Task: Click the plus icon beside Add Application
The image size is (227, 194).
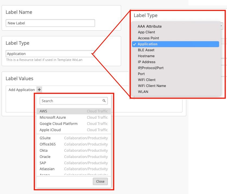Action: [x=39, y=90]
